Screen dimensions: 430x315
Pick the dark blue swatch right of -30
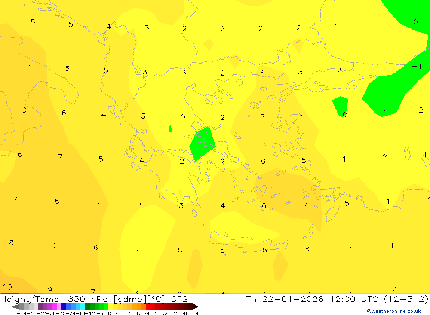[64, 307]
